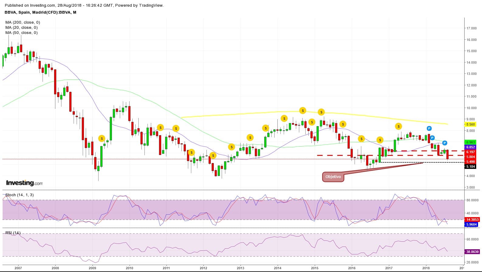482x272 pixels.
Task: Click the Investing.com logo watermark
Action: pyautogui.click(x=24, y=183)
